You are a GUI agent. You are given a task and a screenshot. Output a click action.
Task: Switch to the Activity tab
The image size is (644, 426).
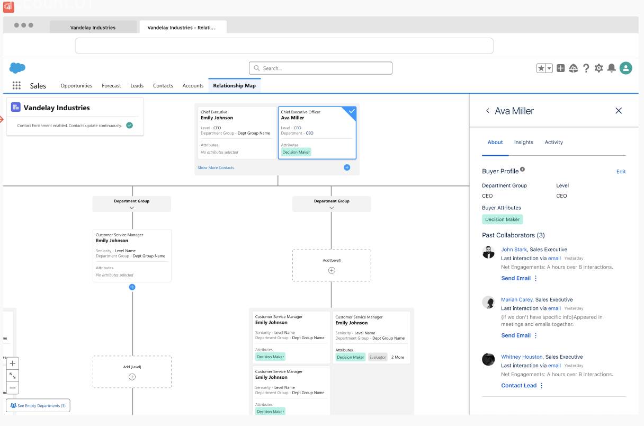coord(554,142)
